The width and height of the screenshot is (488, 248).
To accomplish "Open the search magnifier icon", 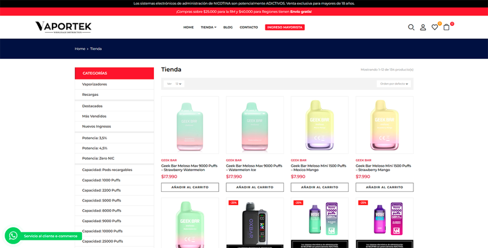I will point(411,27).
